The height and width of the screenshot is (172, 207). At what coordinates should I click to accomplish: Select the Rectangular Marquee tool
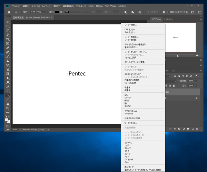tap(8, 26)
